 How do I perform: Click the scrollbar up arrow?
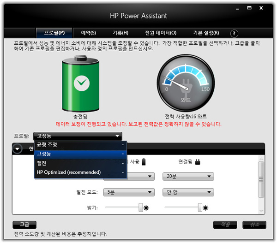point(261,159)
